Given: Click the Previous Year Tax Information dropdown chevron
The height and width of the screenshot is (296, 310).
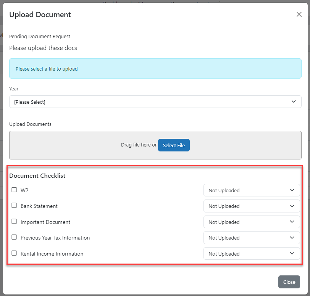Looking at the screenshot, I should (293, 238).
